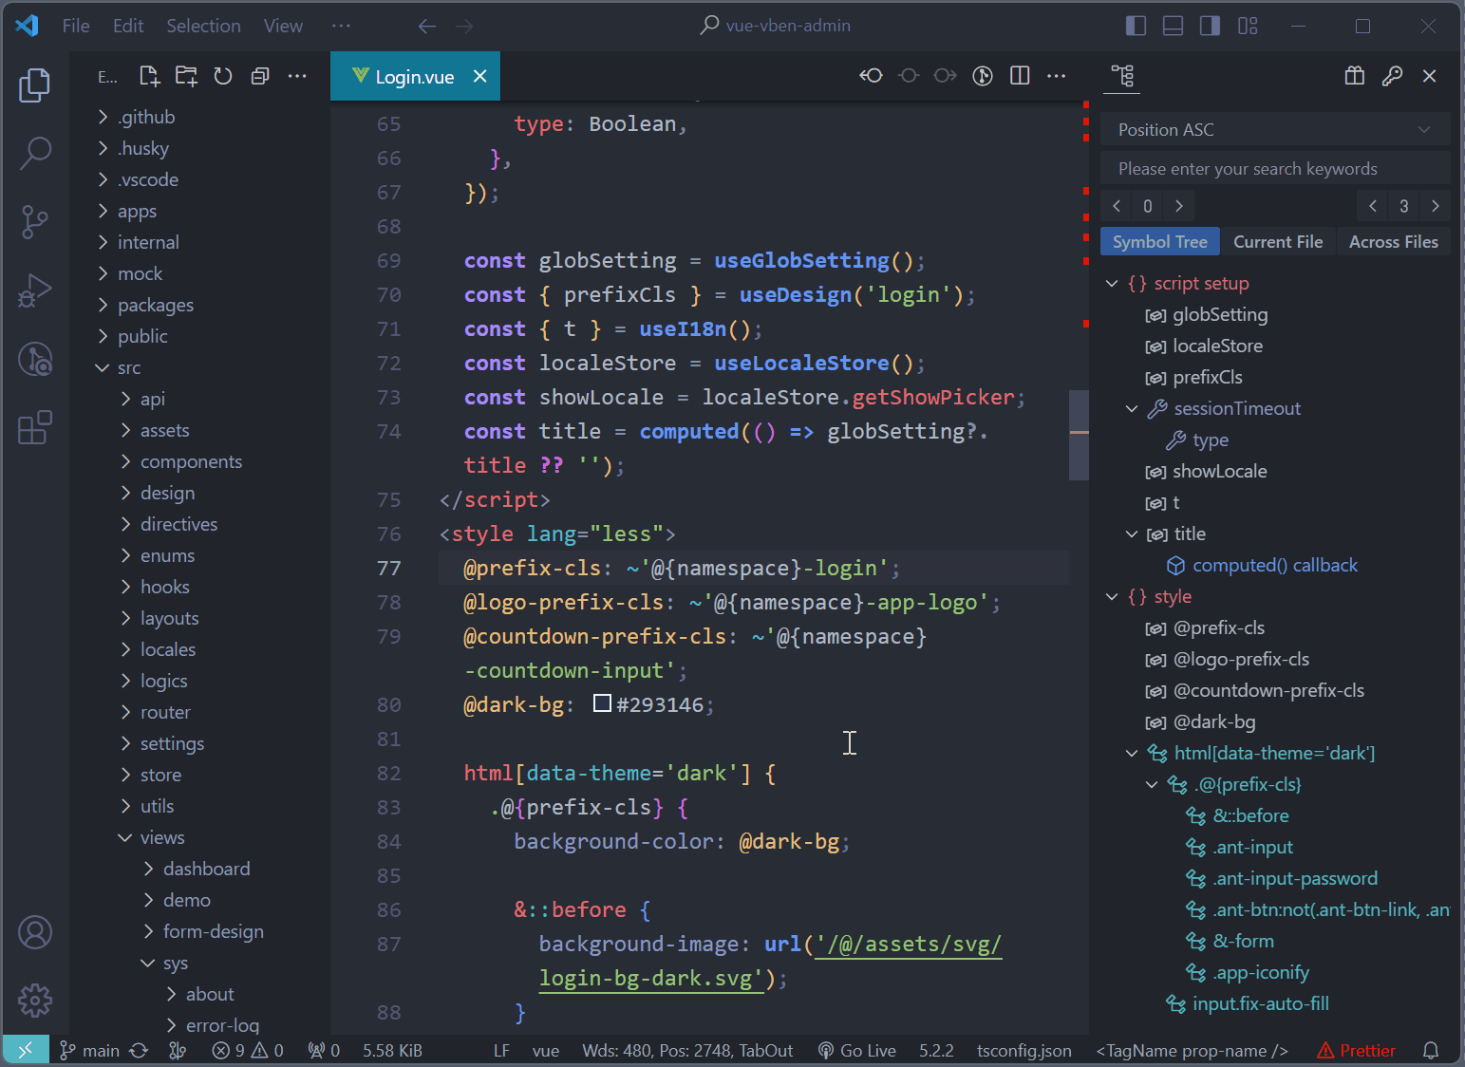Click the key icon in right panel
The width and height of the screenshot is (1465, 1067).
point(1392,76)
